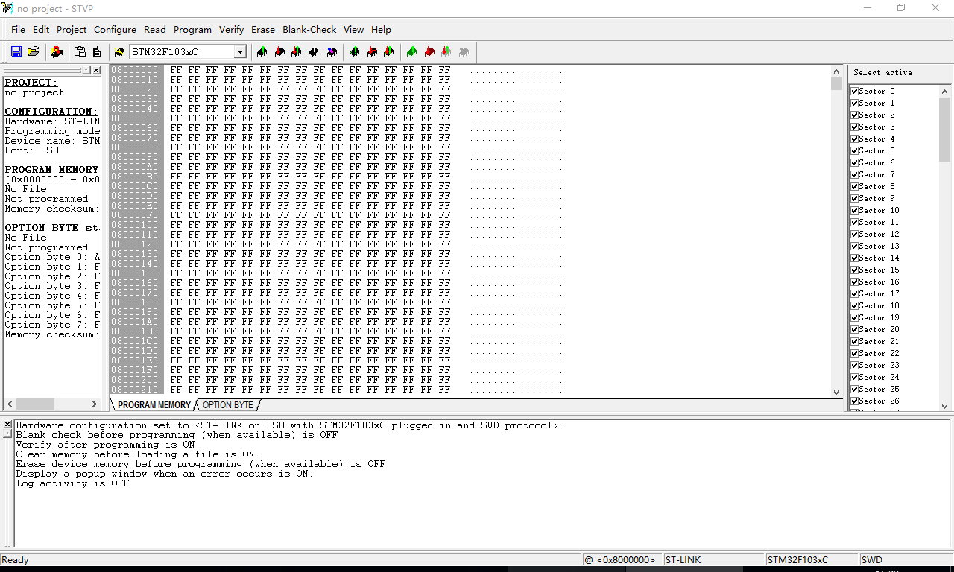Open the project panel header dropdown arrow

click(x=86, y=70)
